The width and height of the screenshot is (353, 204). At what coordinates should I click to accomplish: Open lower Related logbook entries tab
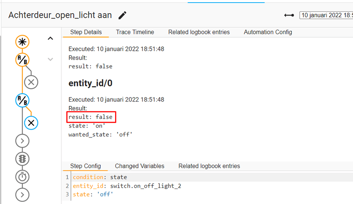[209, 166]
